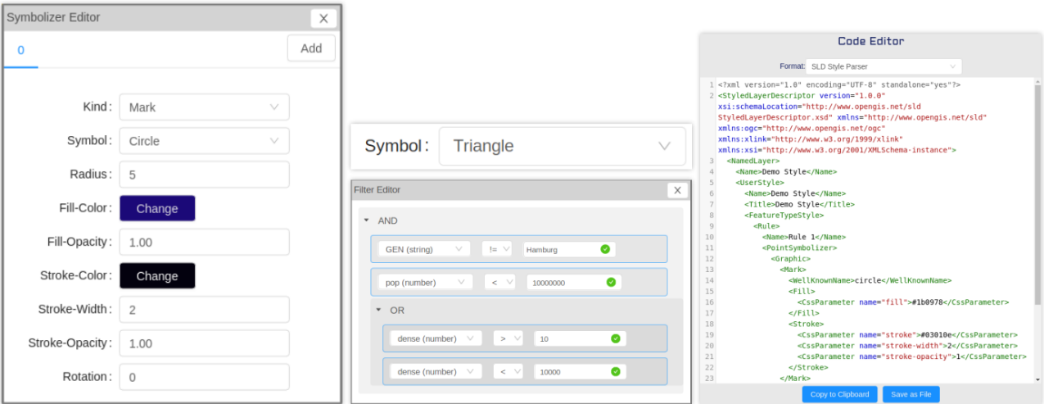The width and height of the screenshot is (1044, 404).
Task: Open the GEN (string) attribute dropdown
Action: click(x=423, y=249)
